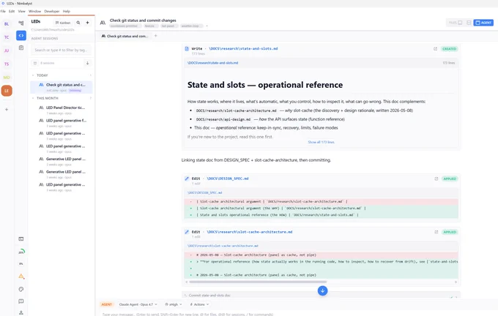Add a new workspace with plus icon below avatars

(x=7, y=110)
